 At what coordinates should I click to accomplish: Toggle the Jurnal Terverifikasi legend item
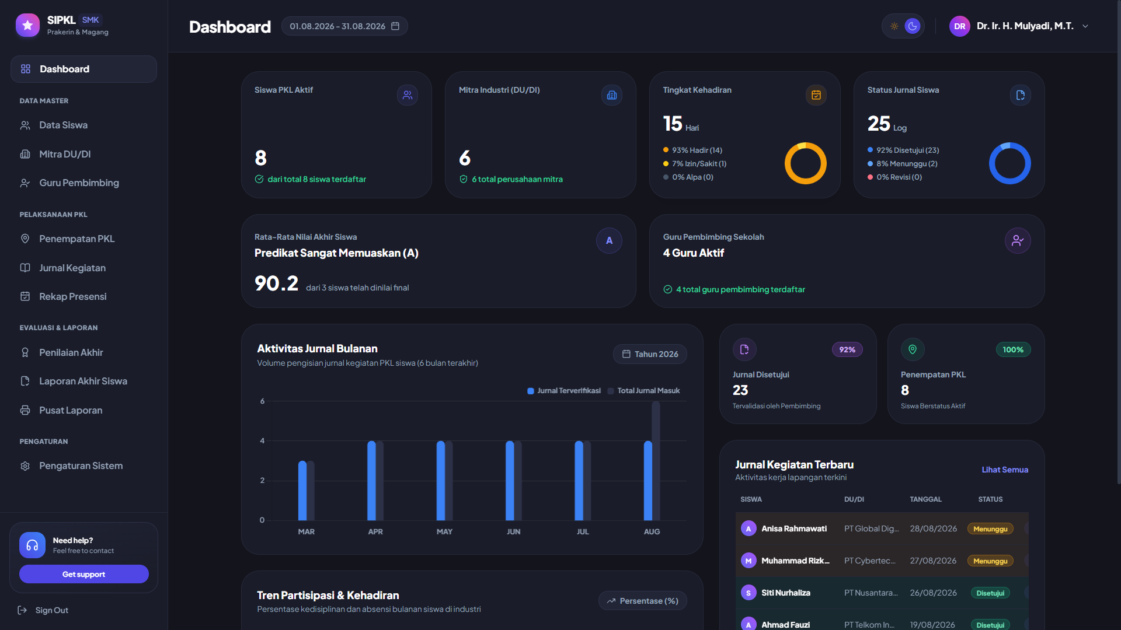click(x=564, y=391)
